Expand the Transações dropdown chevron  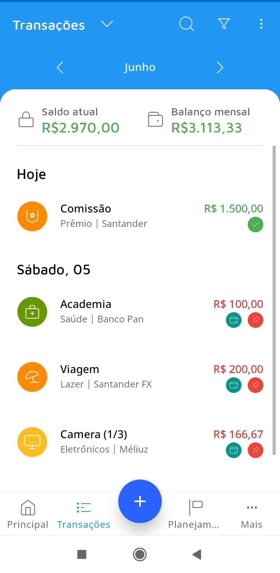click(x=107, y=24)
